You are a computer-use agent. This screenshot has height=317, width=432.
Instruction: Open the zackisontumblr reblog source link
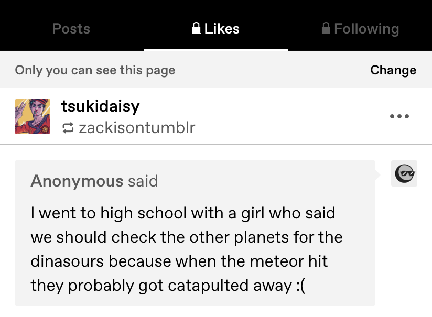point(136,127)
